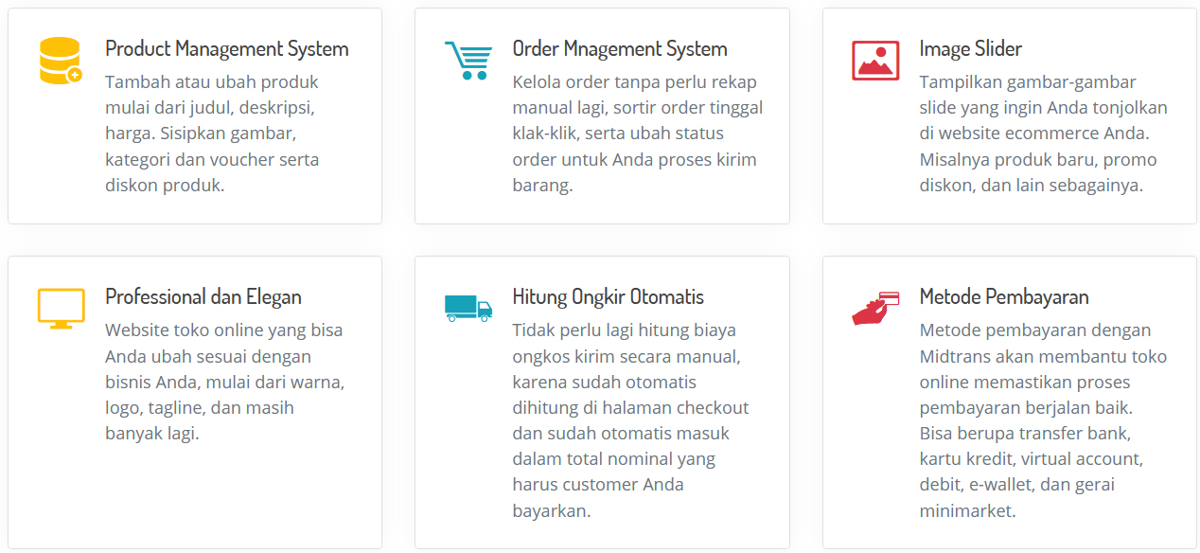Click the Hitung Ongkir Otomatis card

point(602,402)
